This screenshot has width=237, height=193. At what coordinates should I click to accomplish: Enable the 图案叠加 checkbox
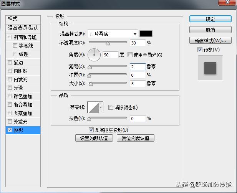click(10, 113)
